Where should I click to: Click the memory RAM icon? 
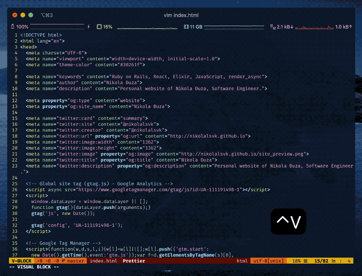pos(186,27)
